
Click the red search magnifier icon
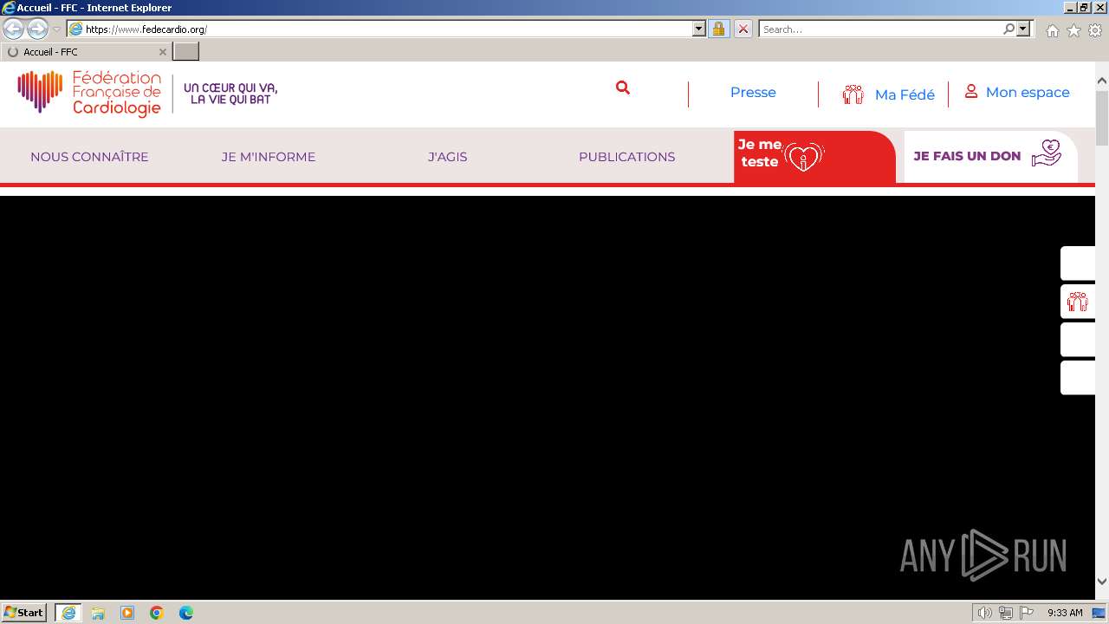point(622,88)
